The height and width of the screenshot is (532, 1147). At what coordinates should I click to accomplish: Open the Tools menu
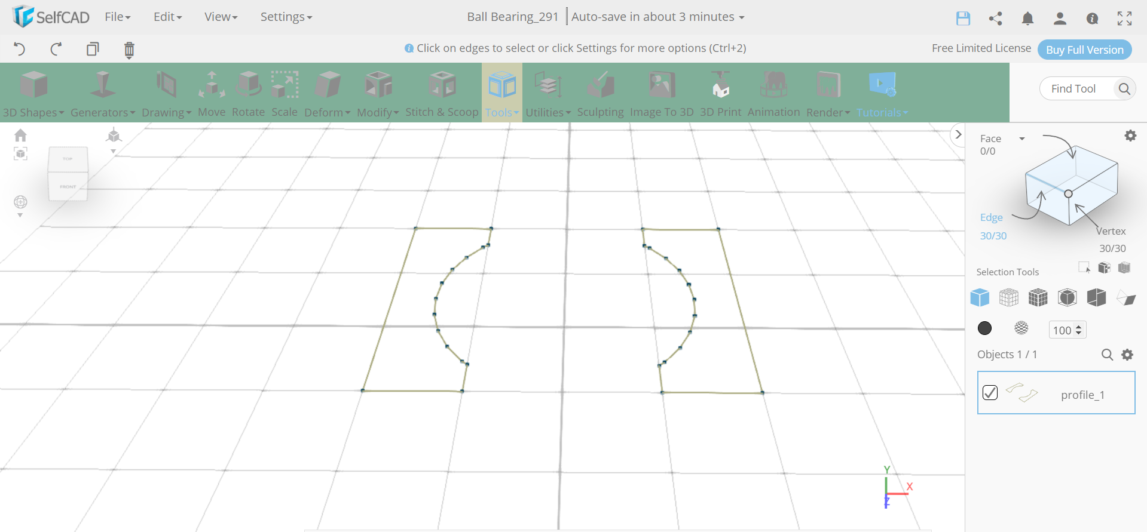coord(502,94)
